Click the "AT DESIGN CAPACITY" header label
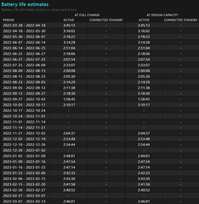 coord(162,15)
